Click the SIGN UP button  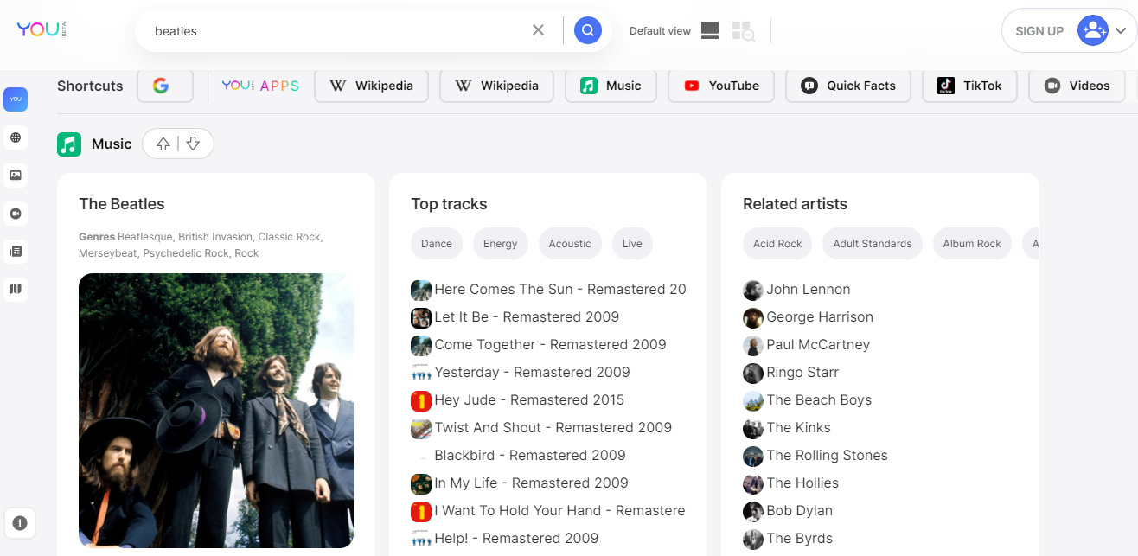pos(1039,31)
